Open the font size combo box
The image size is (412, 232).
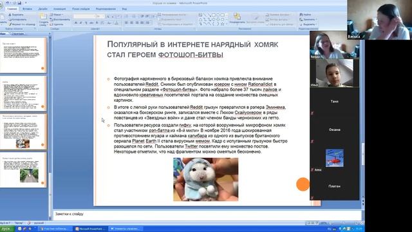coord(100,16)
